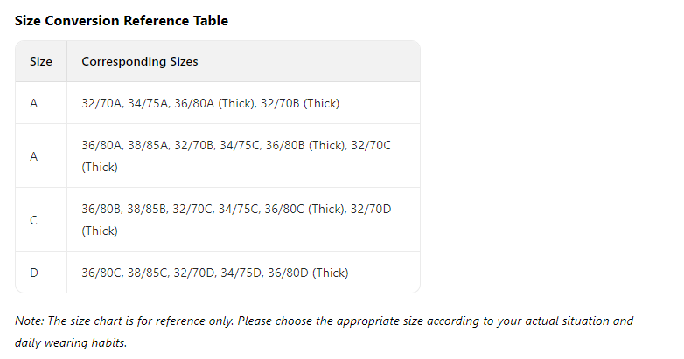
Task: Click the Size column header
Action: (41, 61)
